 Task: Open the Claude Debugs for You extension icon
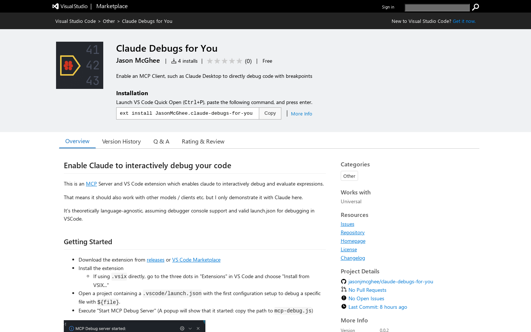(x=80, y=65)
